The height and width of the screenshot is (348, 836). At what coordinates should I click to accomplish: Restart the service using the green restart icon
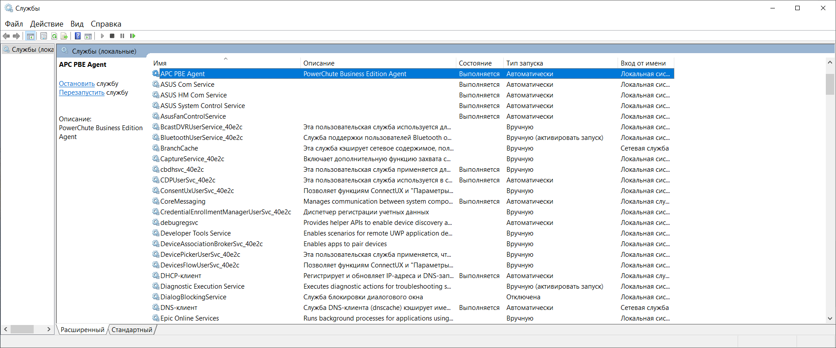[132, 36]
